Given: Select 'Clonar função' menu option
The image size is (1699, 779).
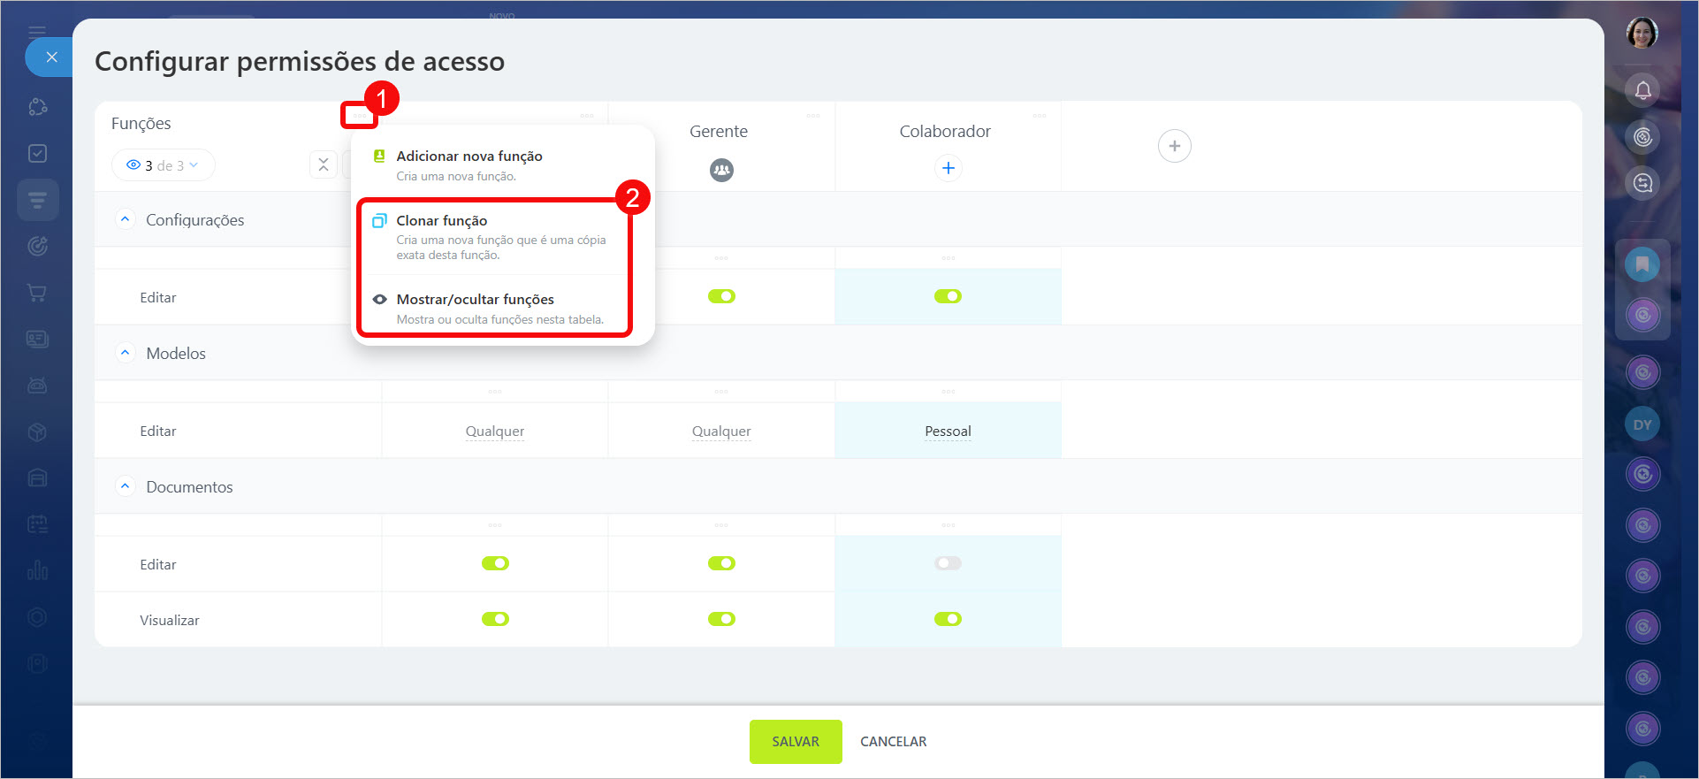Looking at the screenshot, I should [441, 221].
